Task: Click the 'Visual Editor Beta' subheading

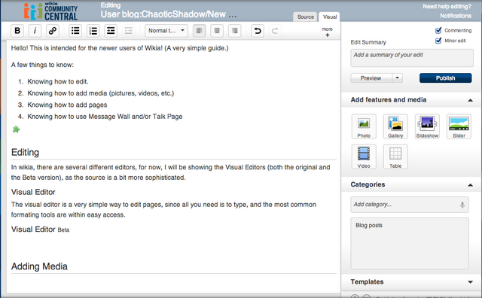Action: (40, 230)
